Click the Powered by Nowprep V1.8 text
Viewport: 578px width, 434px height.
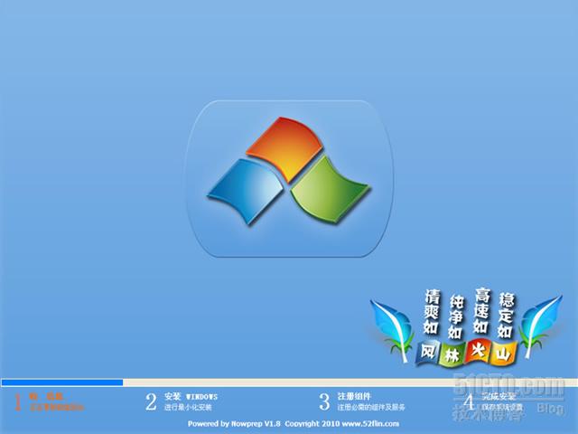234,424
